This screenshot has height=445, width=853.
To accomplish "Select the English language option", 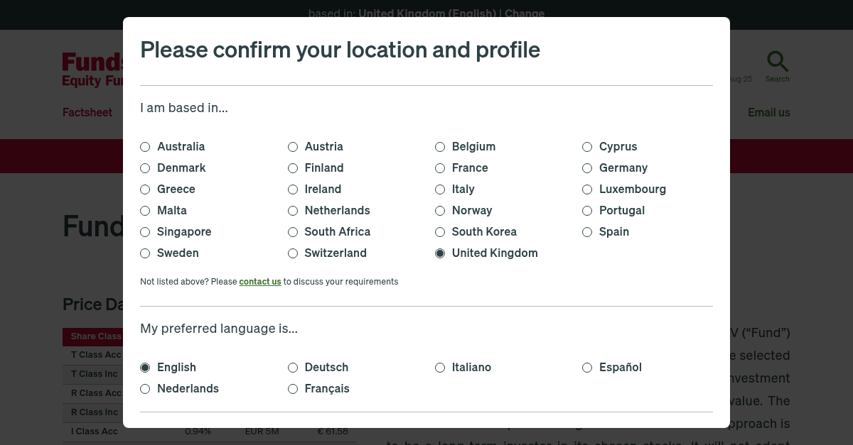I will tap(145, 368).
